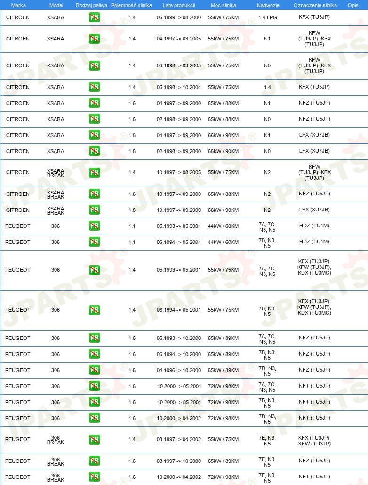Click the Oznaczenie silnika column header
Screen dimensions: 368x485
point(315,5)
